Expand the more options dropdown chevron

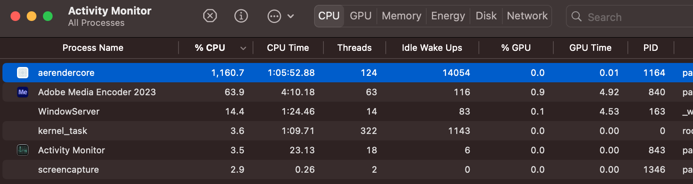pos(291,17)
